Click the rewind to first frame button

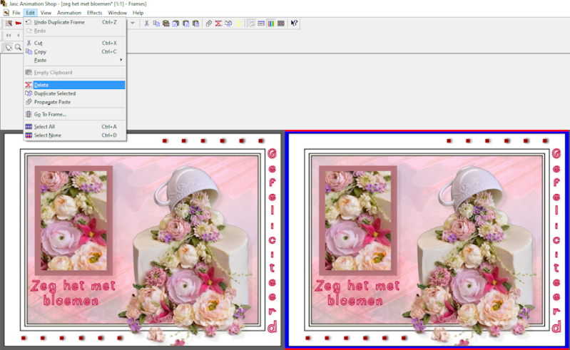click(9, 36)
